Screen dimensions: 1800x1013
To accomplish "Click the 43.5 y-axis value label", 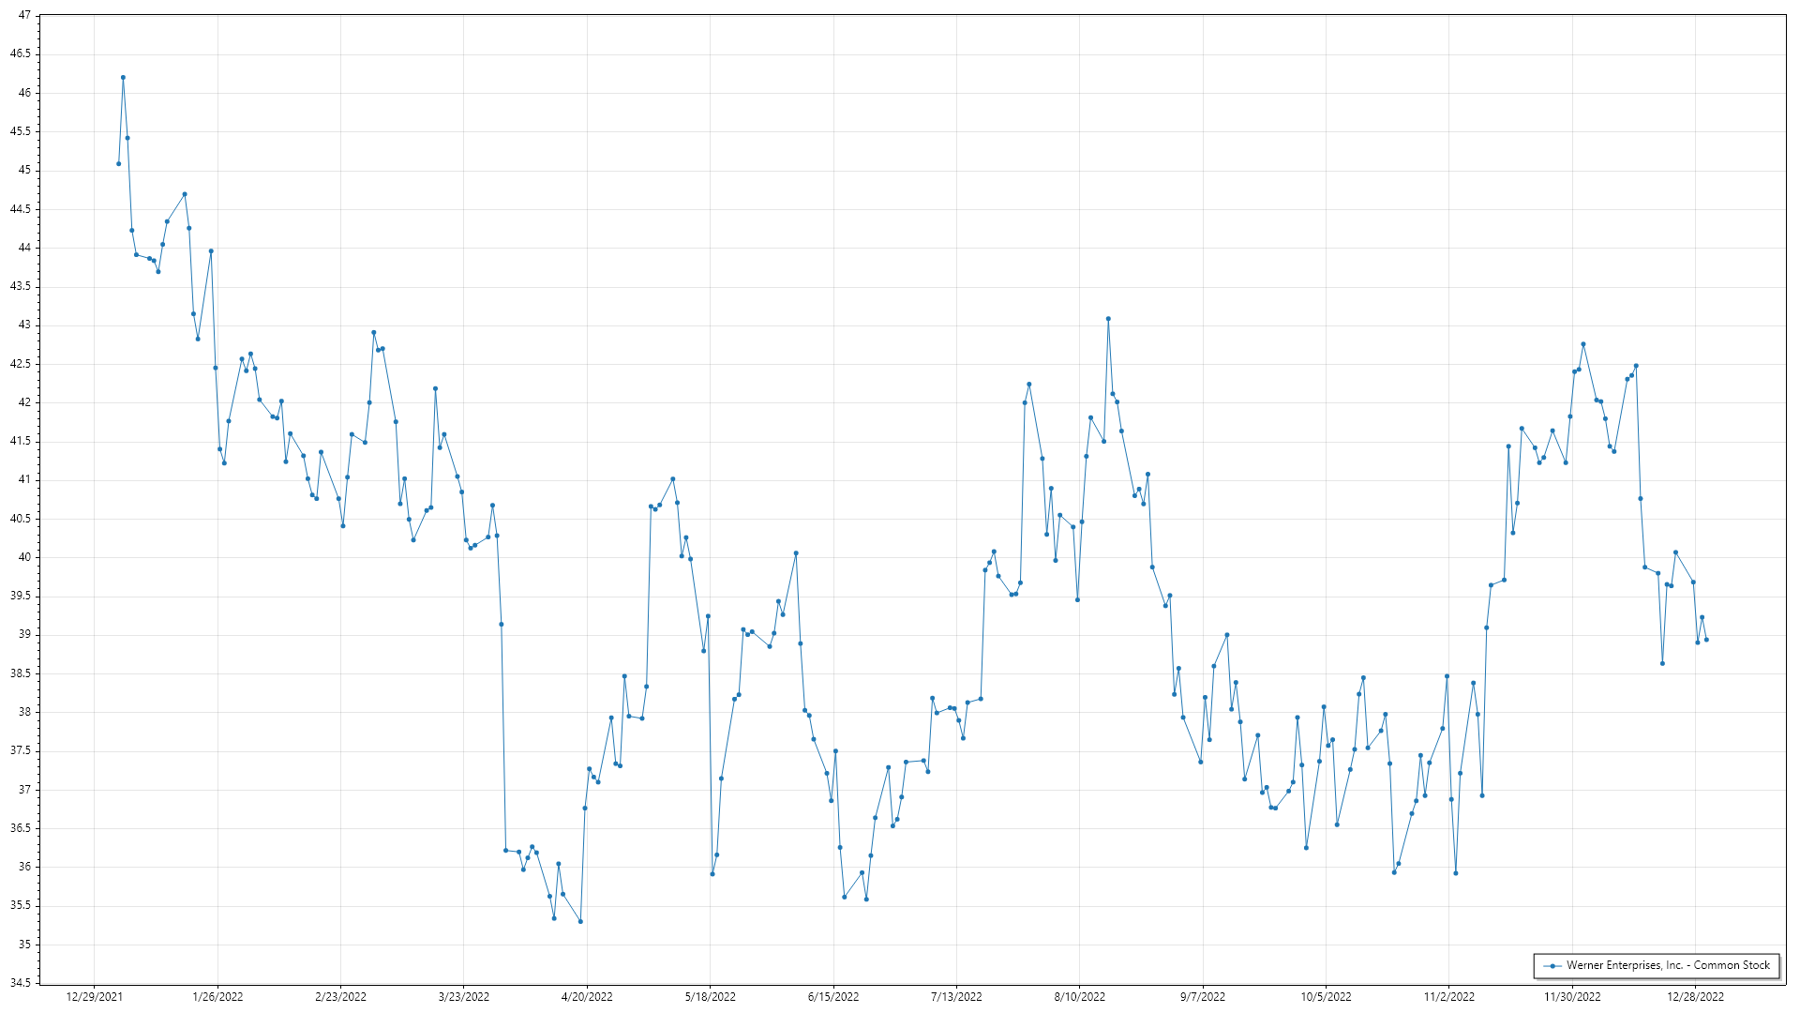I will (x=21, y=286).
